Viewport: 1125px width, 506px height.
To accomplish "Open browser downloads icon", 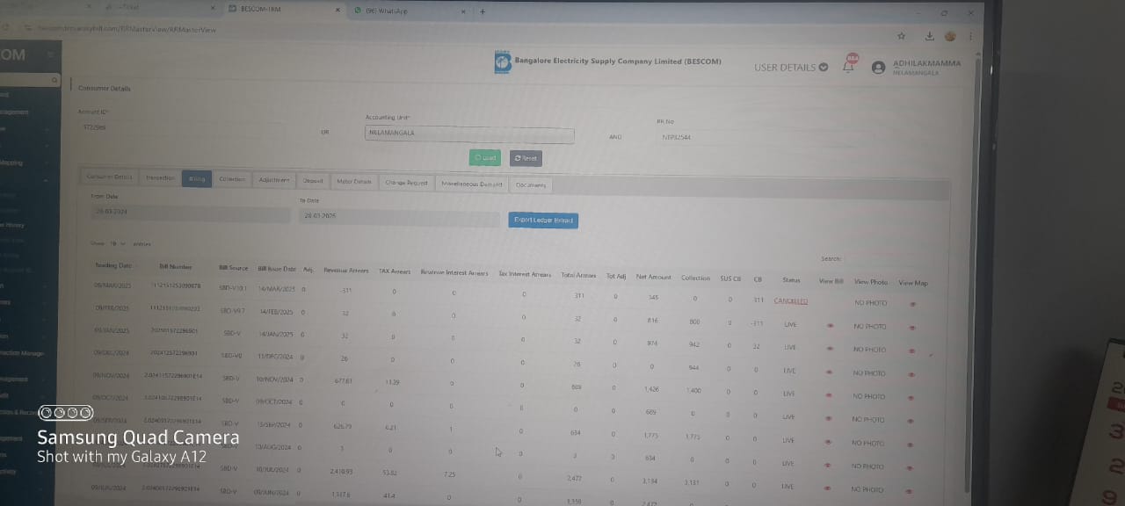I will click(x=930, y=36).
